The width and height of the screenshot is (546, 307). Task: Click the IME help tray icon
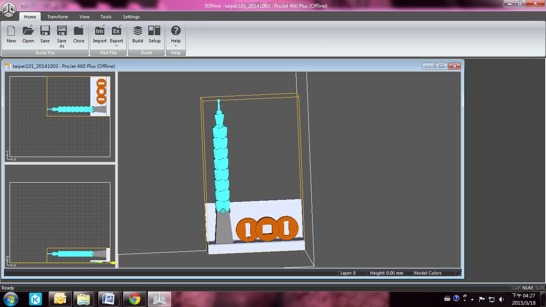[x=456, y=298]
